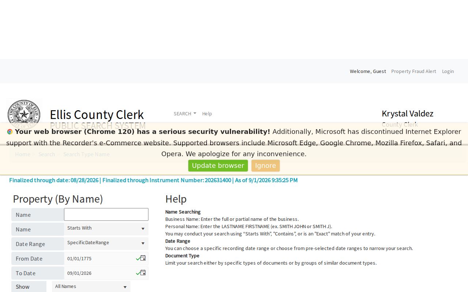Click the Welcome, Guest text
The image size is (468, 292).
point(368,71)
